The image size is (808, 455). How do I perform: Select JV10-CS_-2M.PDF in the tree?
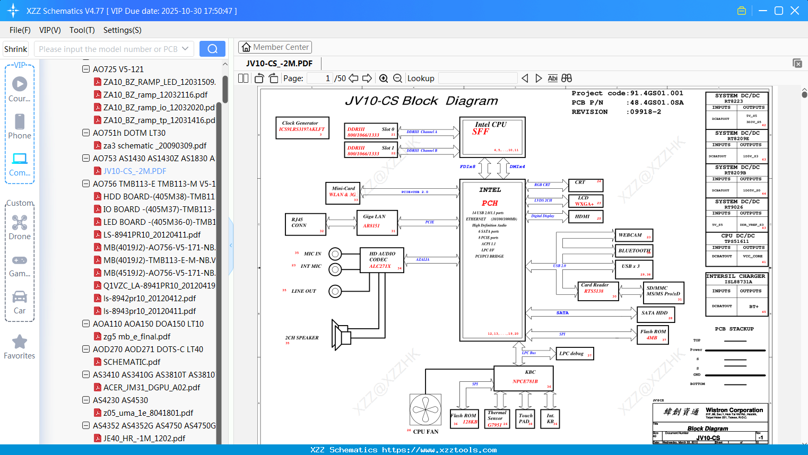[130, 171]
